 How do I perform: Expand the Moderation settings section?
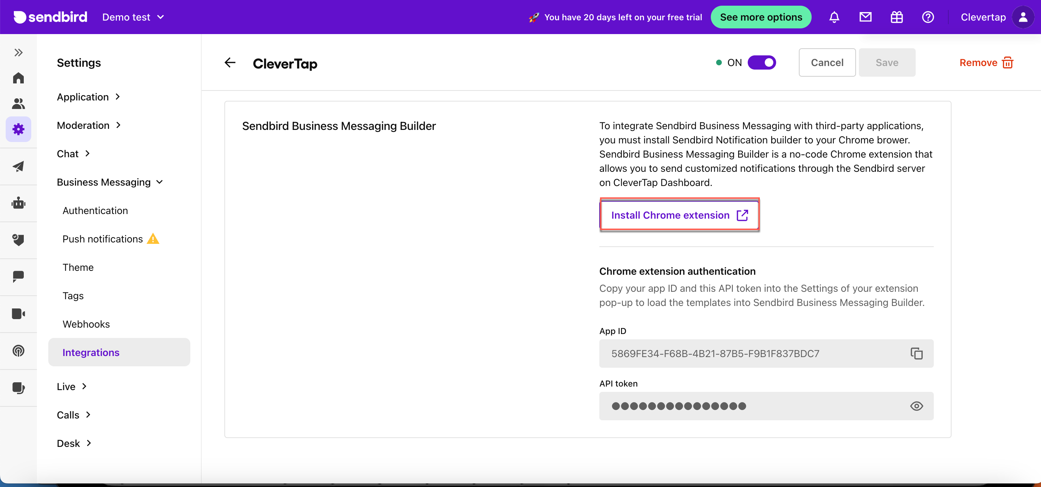point(89,125)
